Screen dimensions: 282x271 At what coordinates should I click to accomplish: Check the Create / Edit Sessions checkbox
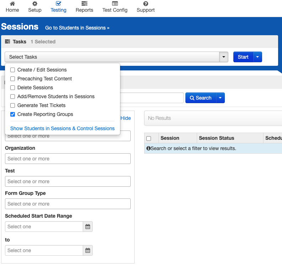[x=13, y=70]
